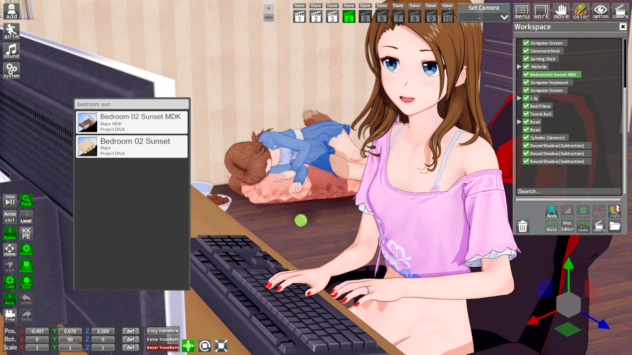Open the anim menu icon
The height and width of the screenshot is (355, 632).
tap(11, 31)
